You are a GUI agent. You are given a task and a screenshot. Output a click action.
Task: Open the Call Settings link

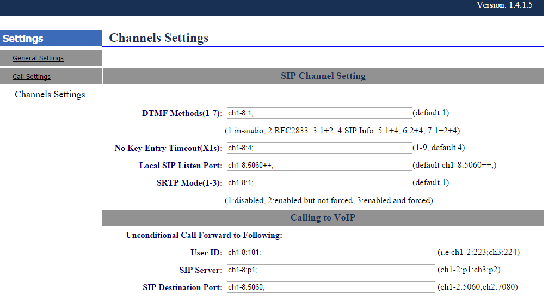point(32,77)
